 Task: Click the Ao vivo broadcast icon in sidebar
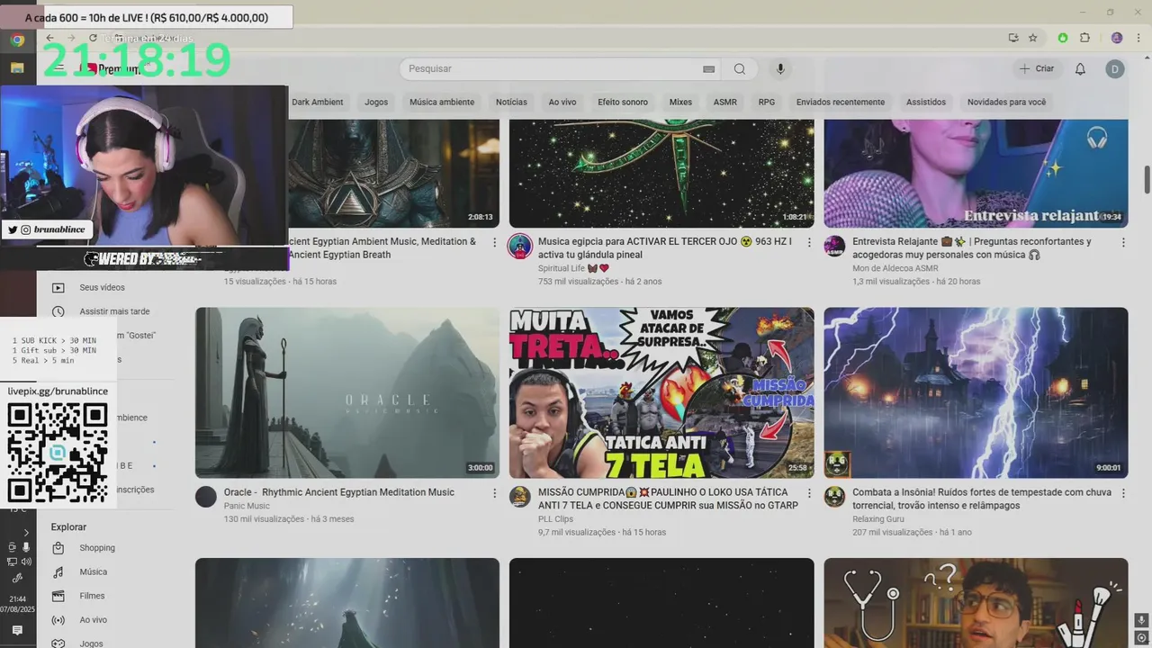click(x=58, y=620)
